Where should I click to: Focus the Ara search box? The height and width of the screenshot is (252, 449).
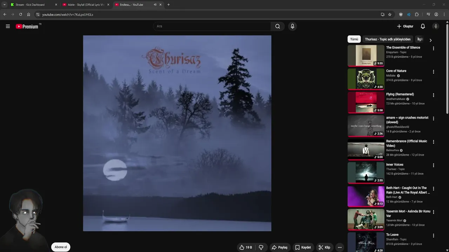click(x=212, y=26)
